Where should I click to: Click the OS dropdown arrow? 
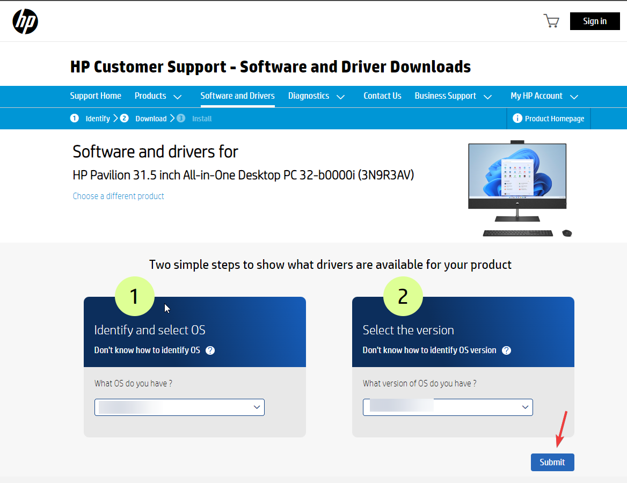tap(257, 407)
